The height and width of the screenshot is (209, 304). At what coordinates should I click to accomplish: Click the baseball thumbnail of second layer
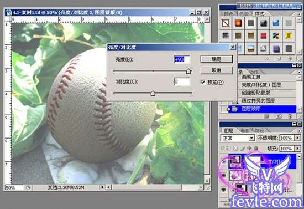235,175
